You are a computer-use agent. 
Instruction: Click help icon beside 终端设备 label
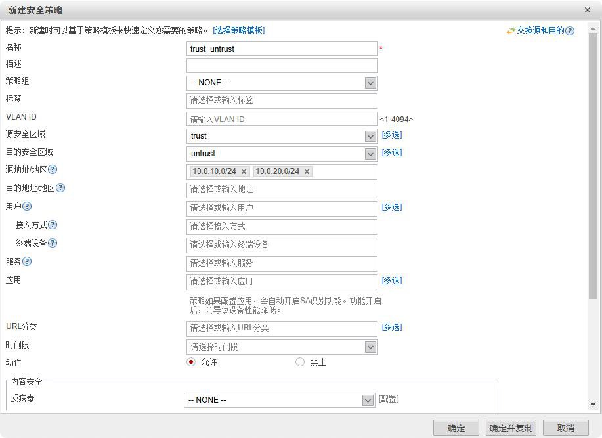coord(53,243)
